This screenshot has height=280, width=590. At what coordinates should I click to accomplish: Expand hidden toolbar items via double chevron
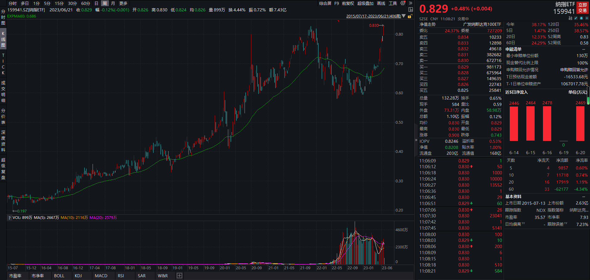pos(410,3)
